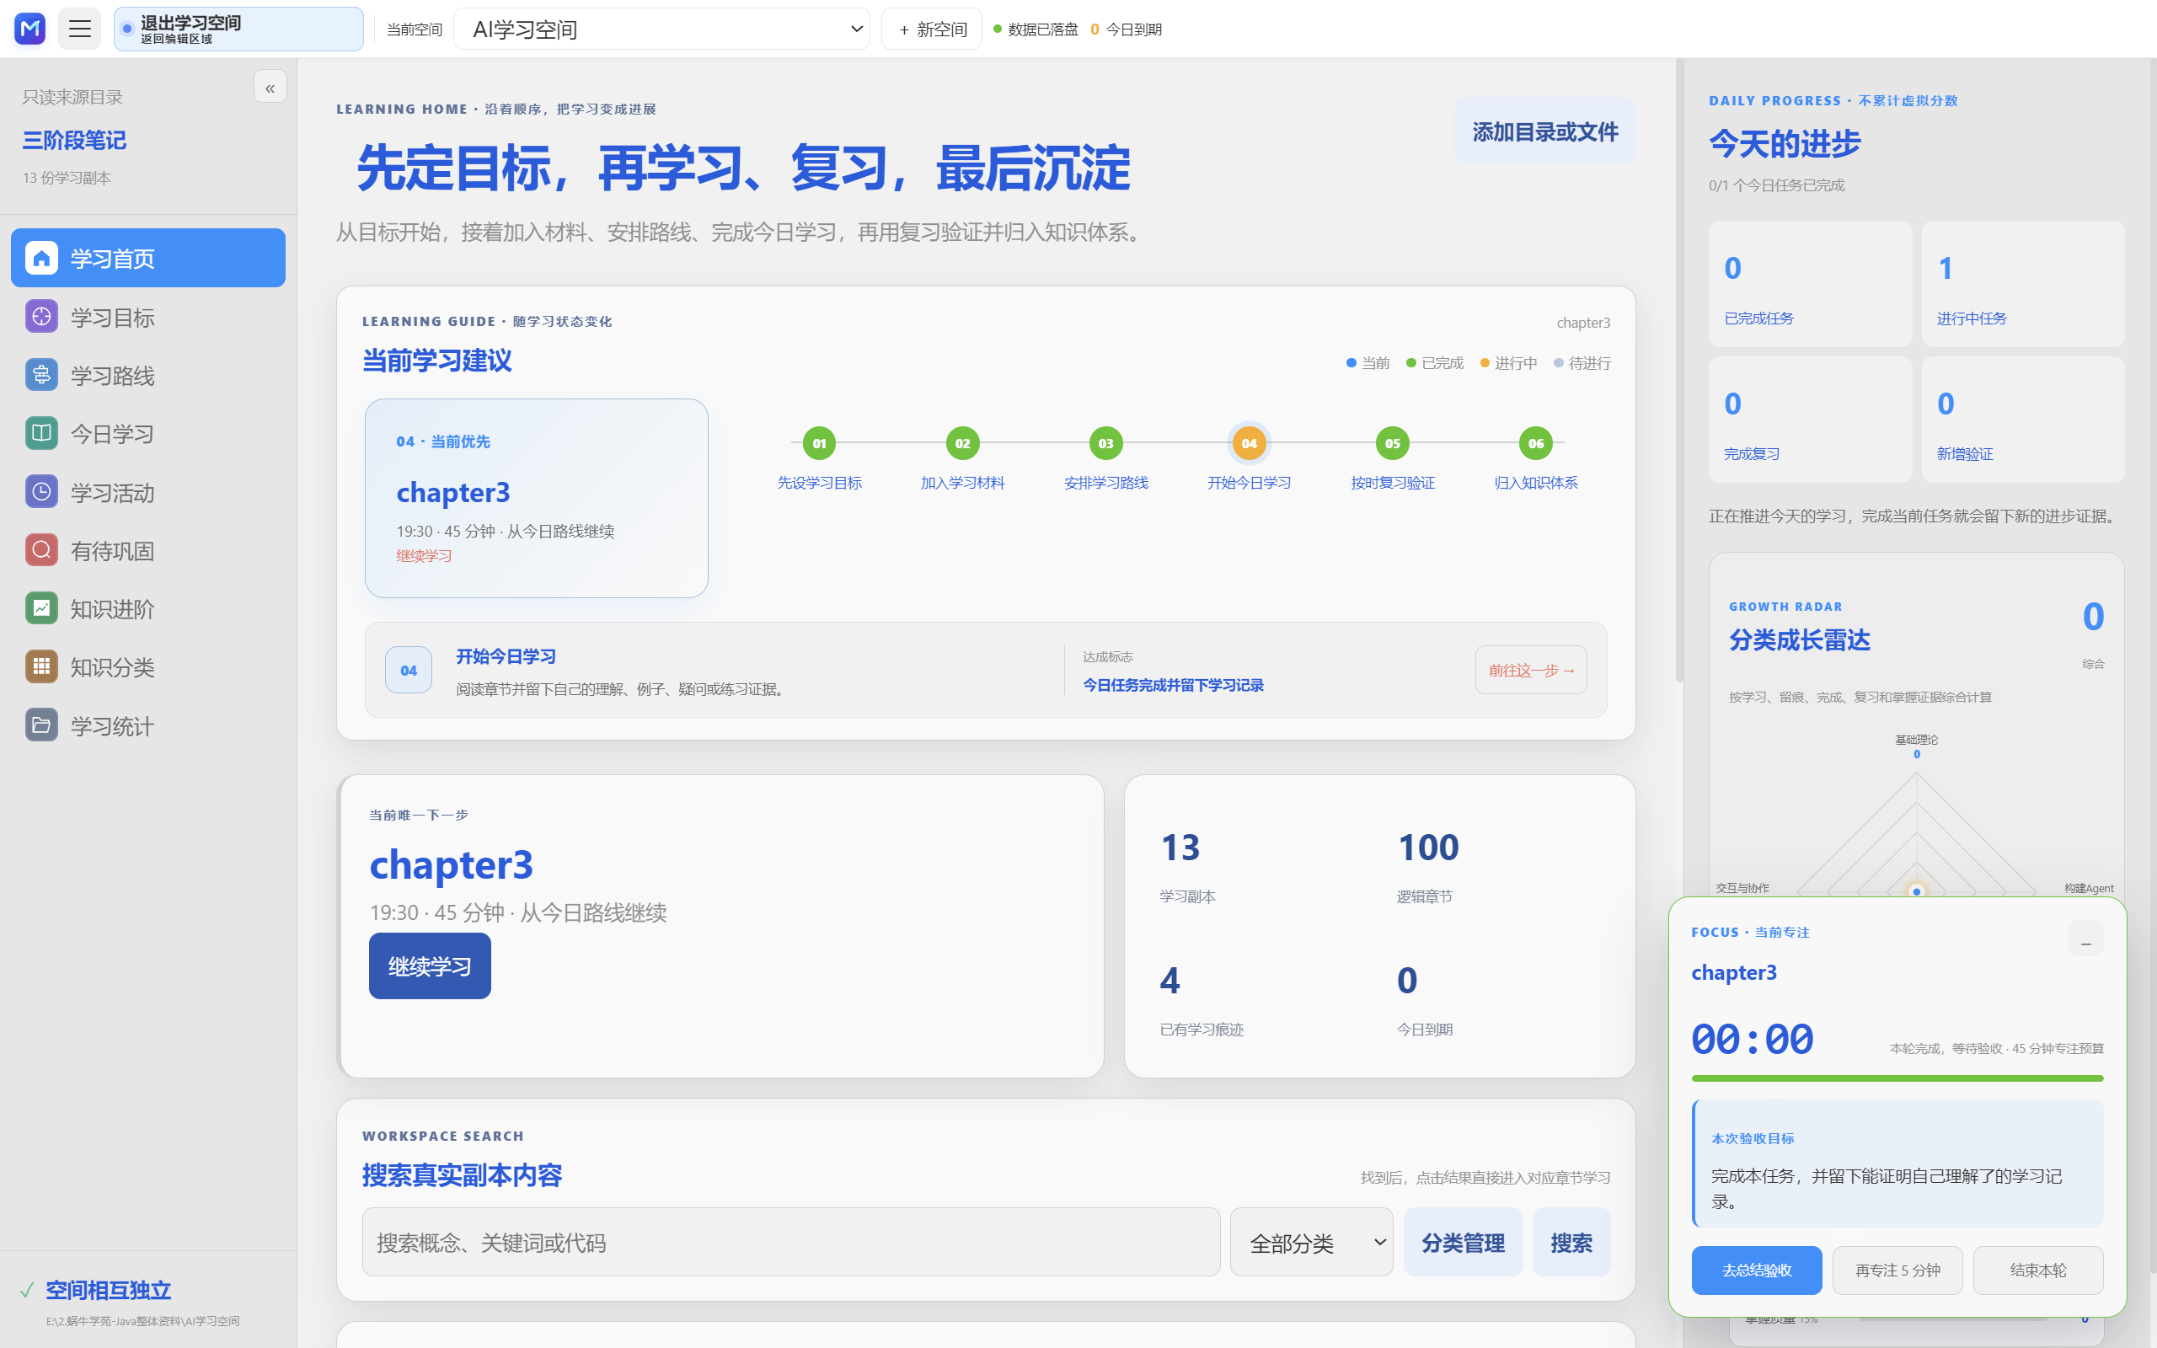Screen dimensions: 2157x1348
Task: Open the 全部分类 category dropdown
Action: [x=1311, y=1242]
